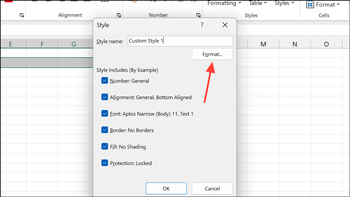Open the Number format dialog launcher
Image resolution: width=350 pixels, height=197 pixels.
coord(198,15)
